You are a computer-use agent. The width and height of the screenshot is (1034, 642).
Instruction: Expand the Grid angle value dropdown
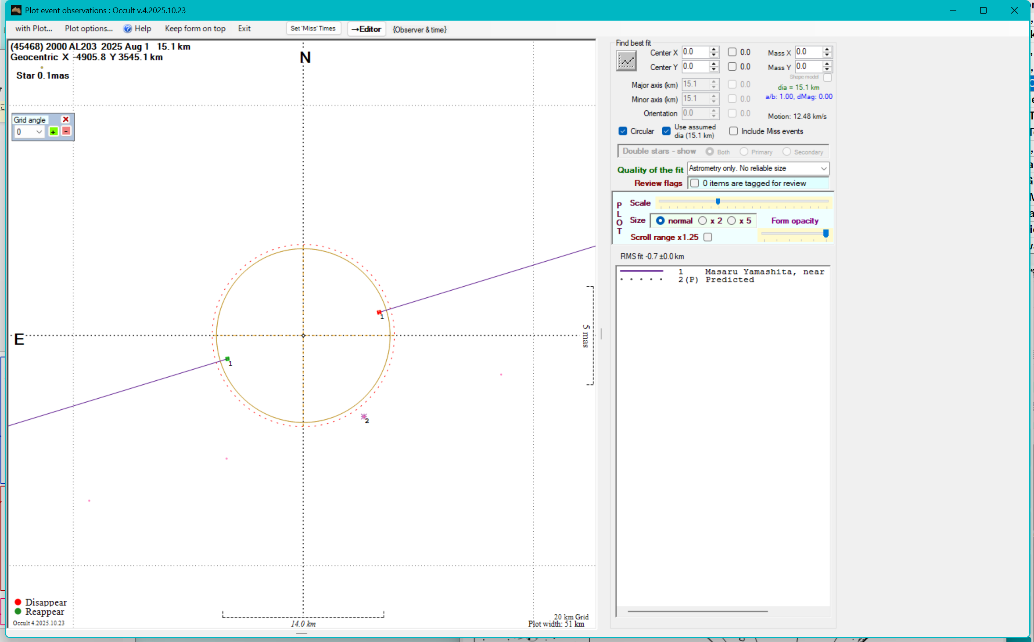[x=39, y=132]
